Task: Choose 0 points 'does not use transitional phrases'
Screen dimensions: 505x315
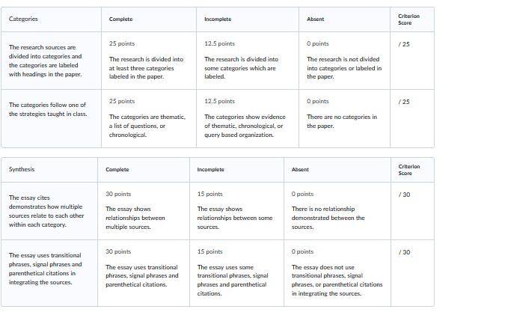Action: [337, 273]
